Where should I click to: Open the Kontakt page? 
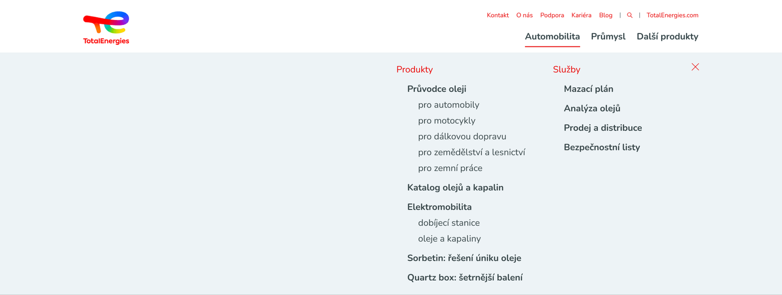[498, 15]
